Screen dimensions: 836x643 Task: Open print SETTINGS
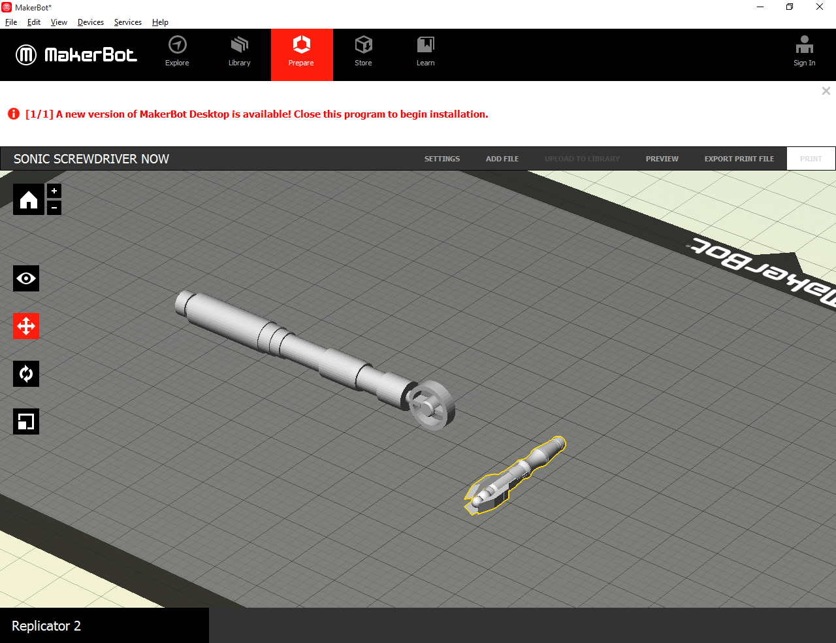tap(442, 159)
